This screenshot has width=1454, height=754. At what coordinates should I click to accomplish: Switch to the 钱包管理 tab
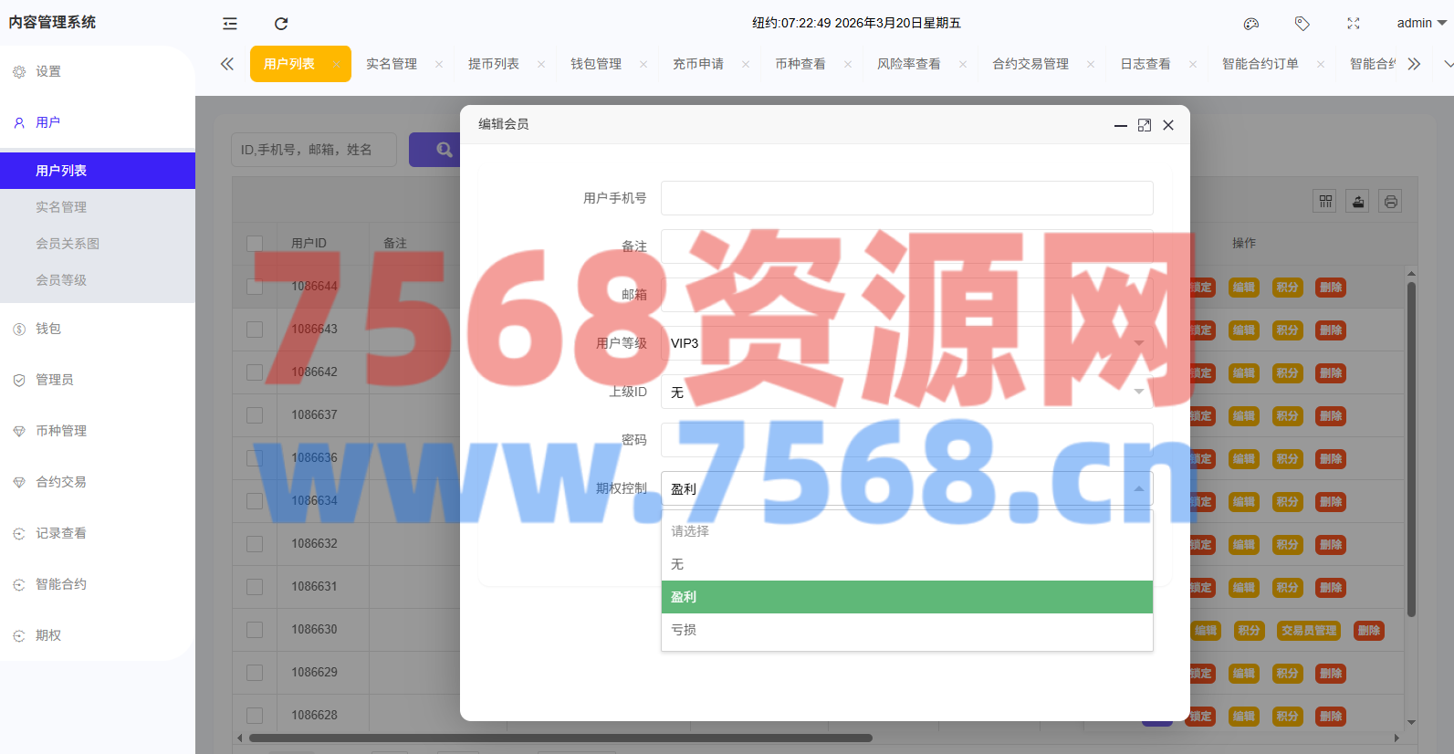coord(596,64)
